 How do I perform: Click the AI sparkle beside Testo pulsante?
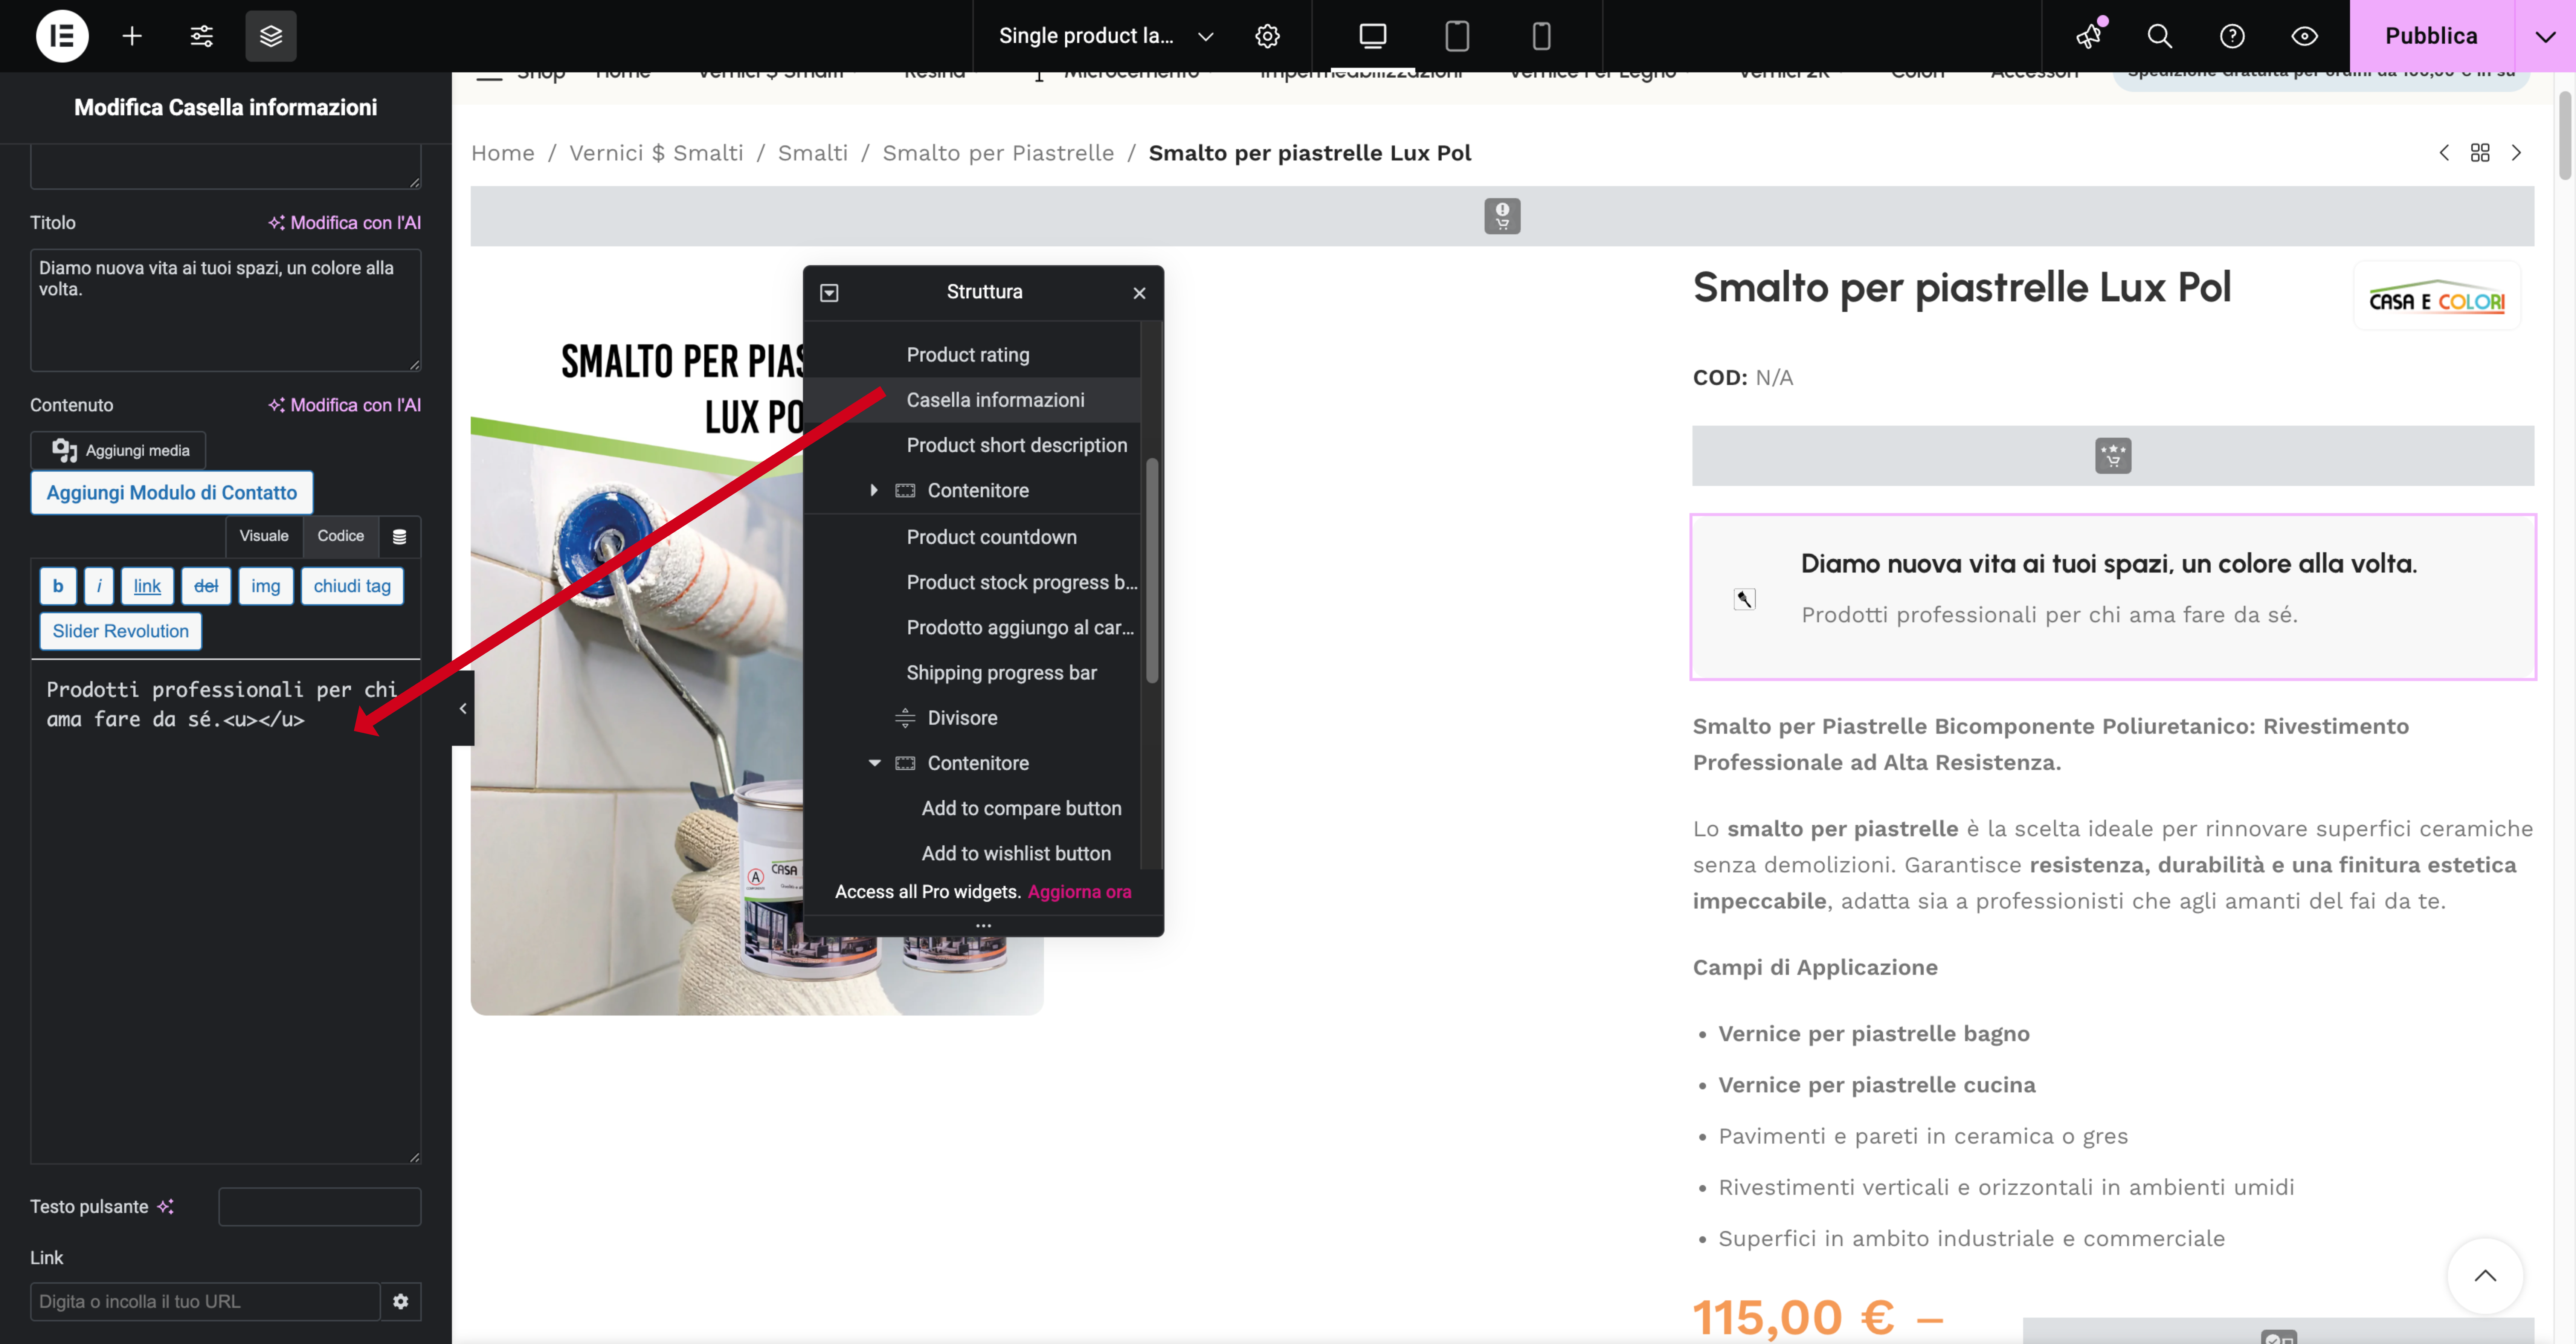point(166,1207)
